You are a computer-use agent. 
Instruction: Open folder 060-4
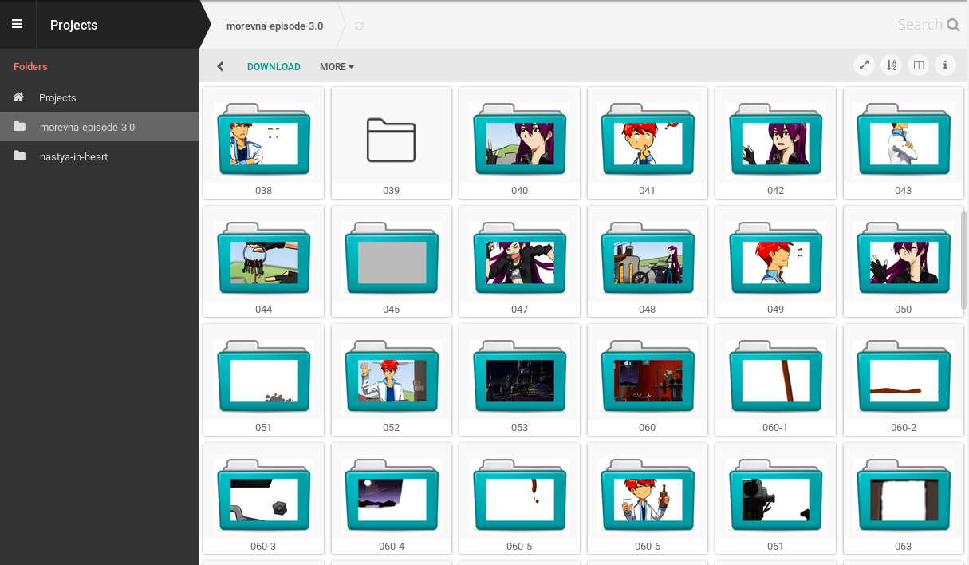[391, 499]
